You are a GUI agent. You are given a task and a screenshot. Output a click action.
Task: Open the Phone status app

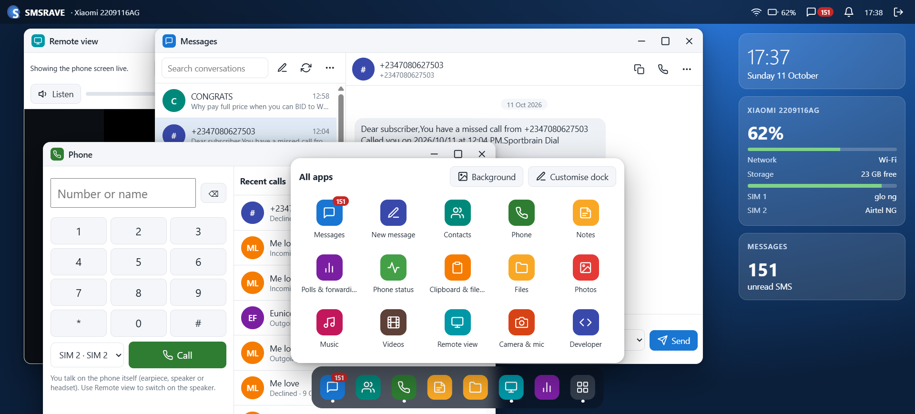(x=393, y=268)
